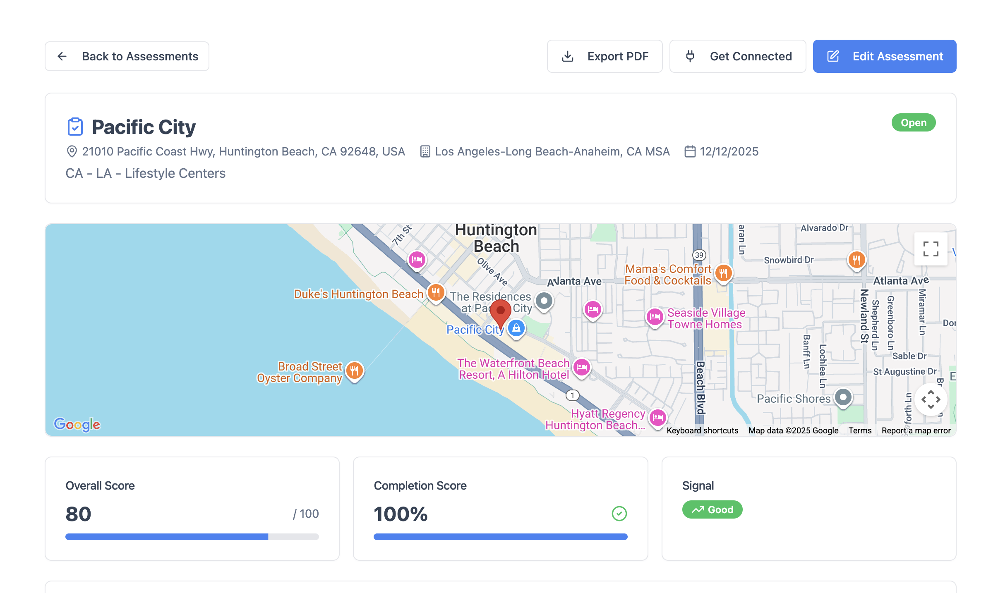Screen dimensions: 998x593
Task: Click Report a map error link
Action: [x=916, y=430]
